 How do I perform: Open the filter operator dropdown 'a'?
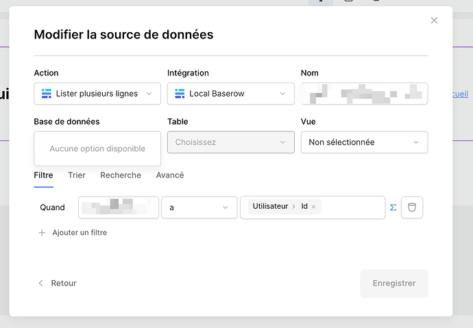[x=199, y=207]
